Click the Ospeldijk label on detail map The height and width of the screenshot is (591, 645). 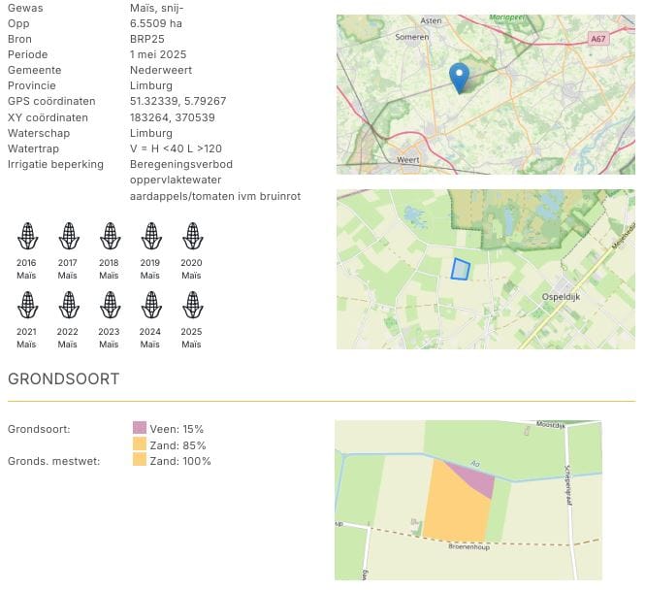point(560,298)
